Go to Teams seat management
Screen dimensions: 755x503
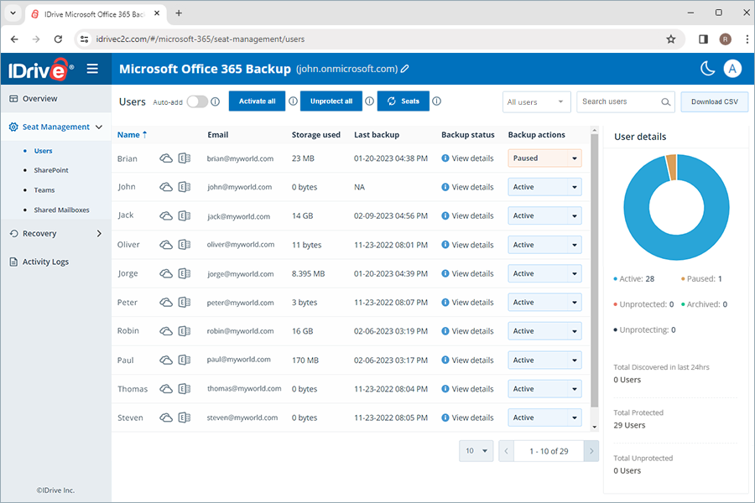[x=44, y=190]
